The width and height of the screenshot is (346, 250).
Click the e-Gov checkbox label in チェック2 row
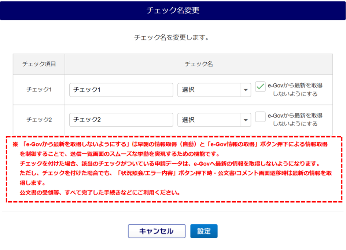(x=295, y=120)
